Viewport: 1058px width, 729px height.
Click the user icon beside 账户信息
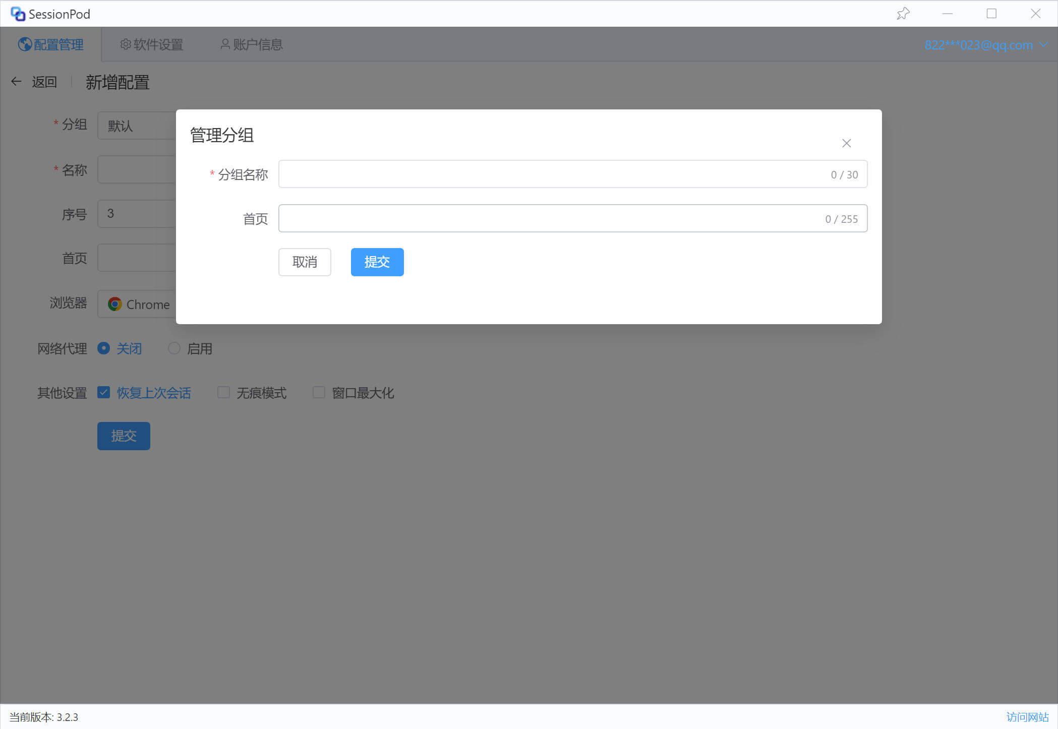coord(225,44)
